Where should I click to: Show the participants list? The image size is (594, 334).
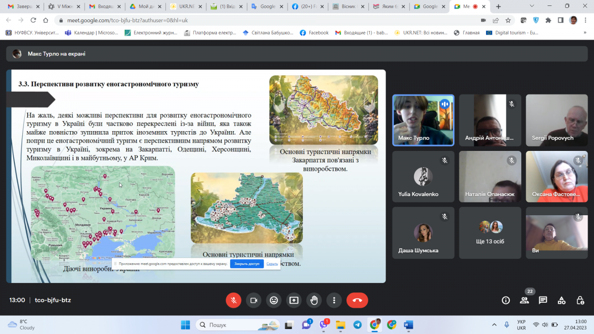tap(524, 300)
